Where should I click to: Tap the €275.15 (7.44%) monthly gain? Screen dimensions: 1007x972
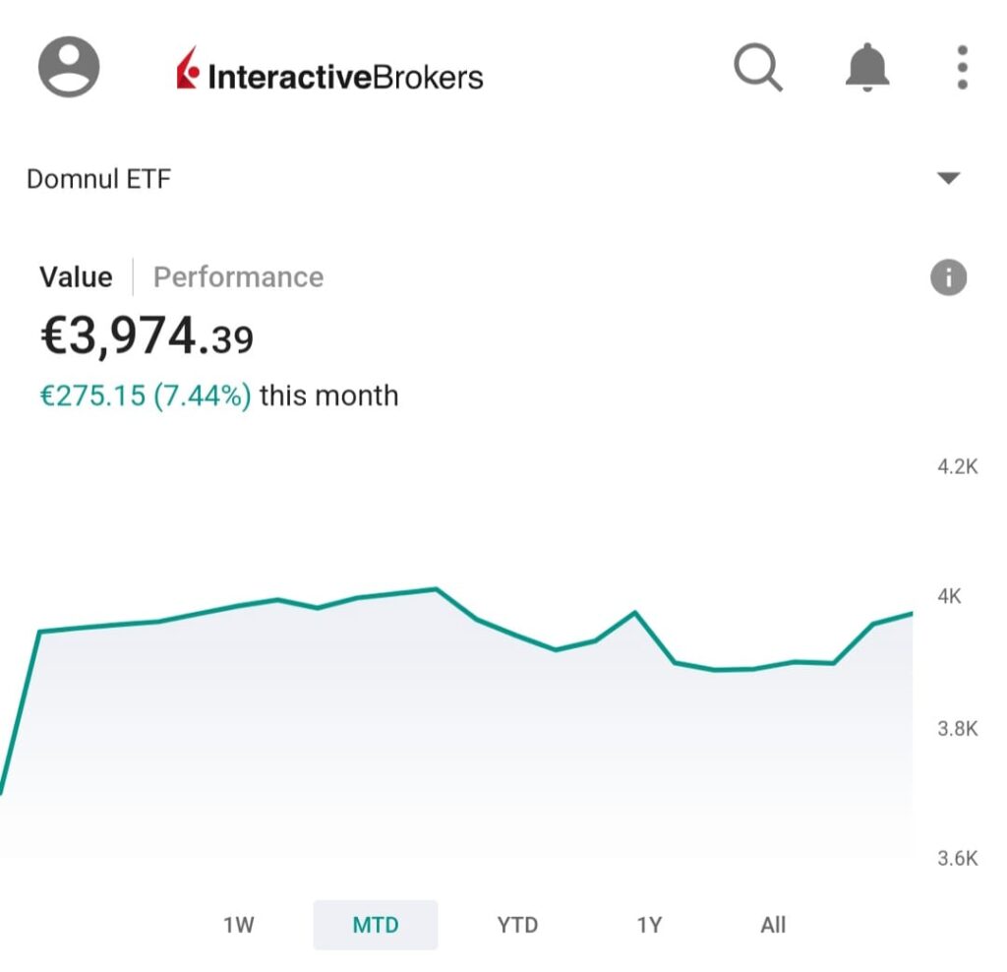point(145,396)
